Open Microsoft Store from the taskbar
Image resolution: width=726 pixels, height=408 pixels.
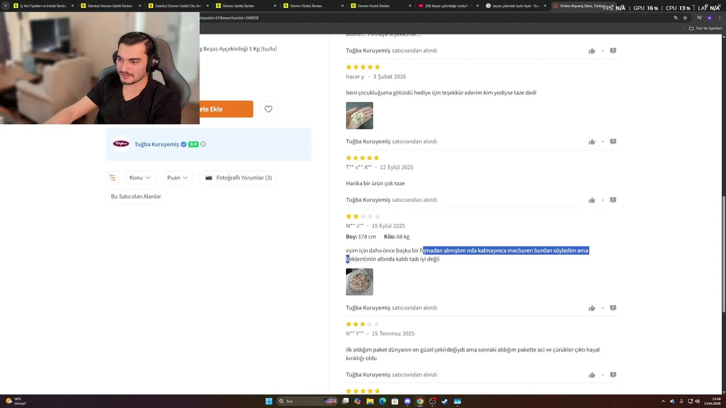[395, 401]
